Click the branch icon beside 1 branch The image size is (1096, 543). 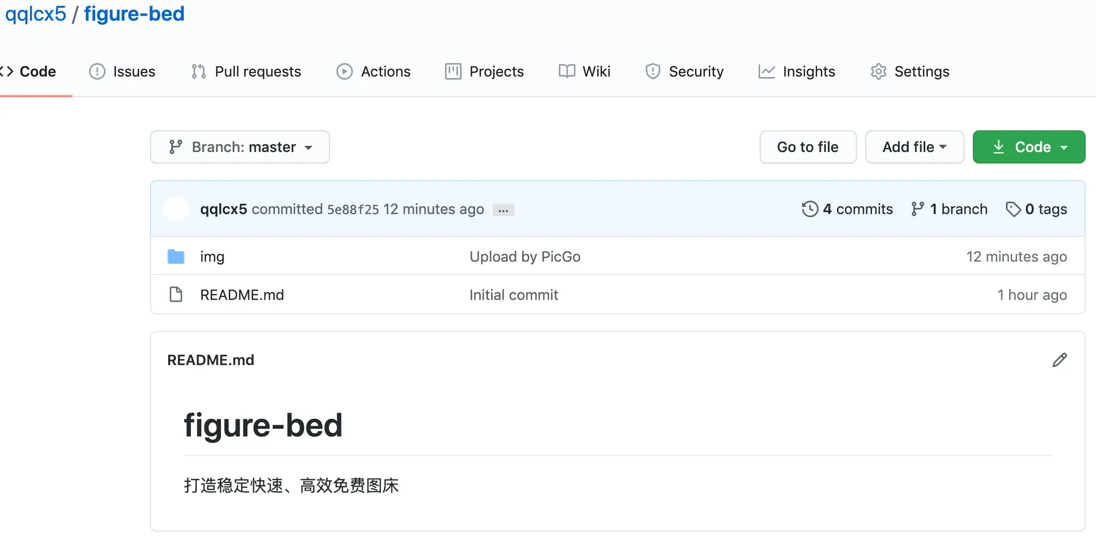tap(917, 209)
